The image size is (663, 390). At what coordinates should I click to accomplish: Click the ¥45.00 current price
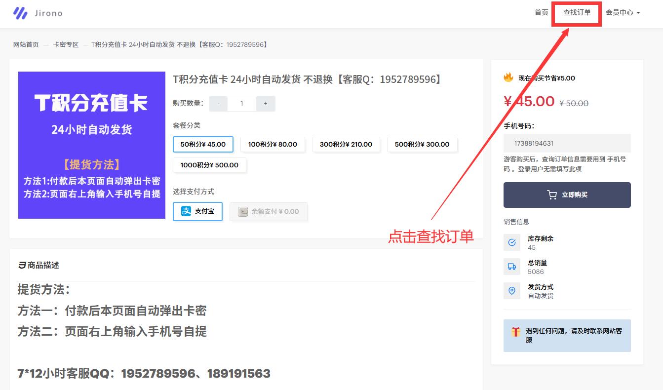(x=529, y=101)
